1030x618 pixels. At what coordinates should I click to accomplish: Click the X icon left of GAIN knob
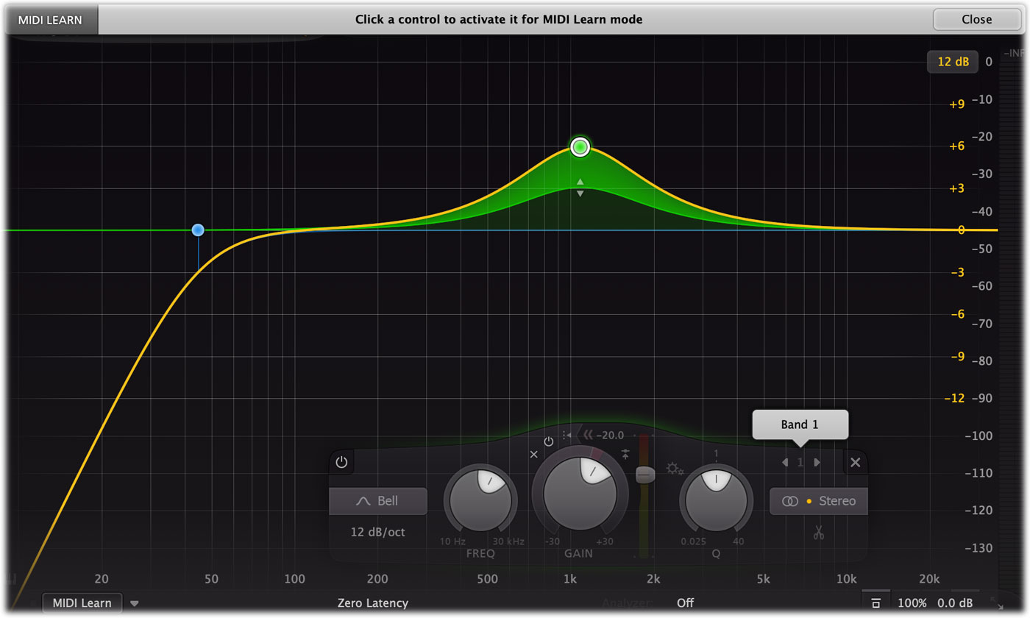coord(534,455)
